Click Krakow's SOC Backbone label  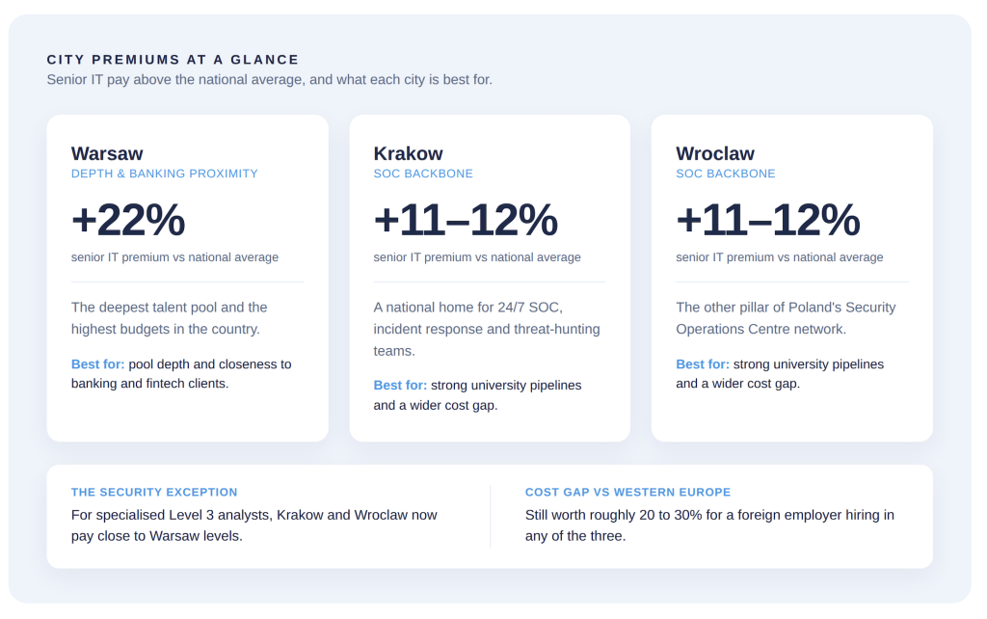tap(423, 174)
